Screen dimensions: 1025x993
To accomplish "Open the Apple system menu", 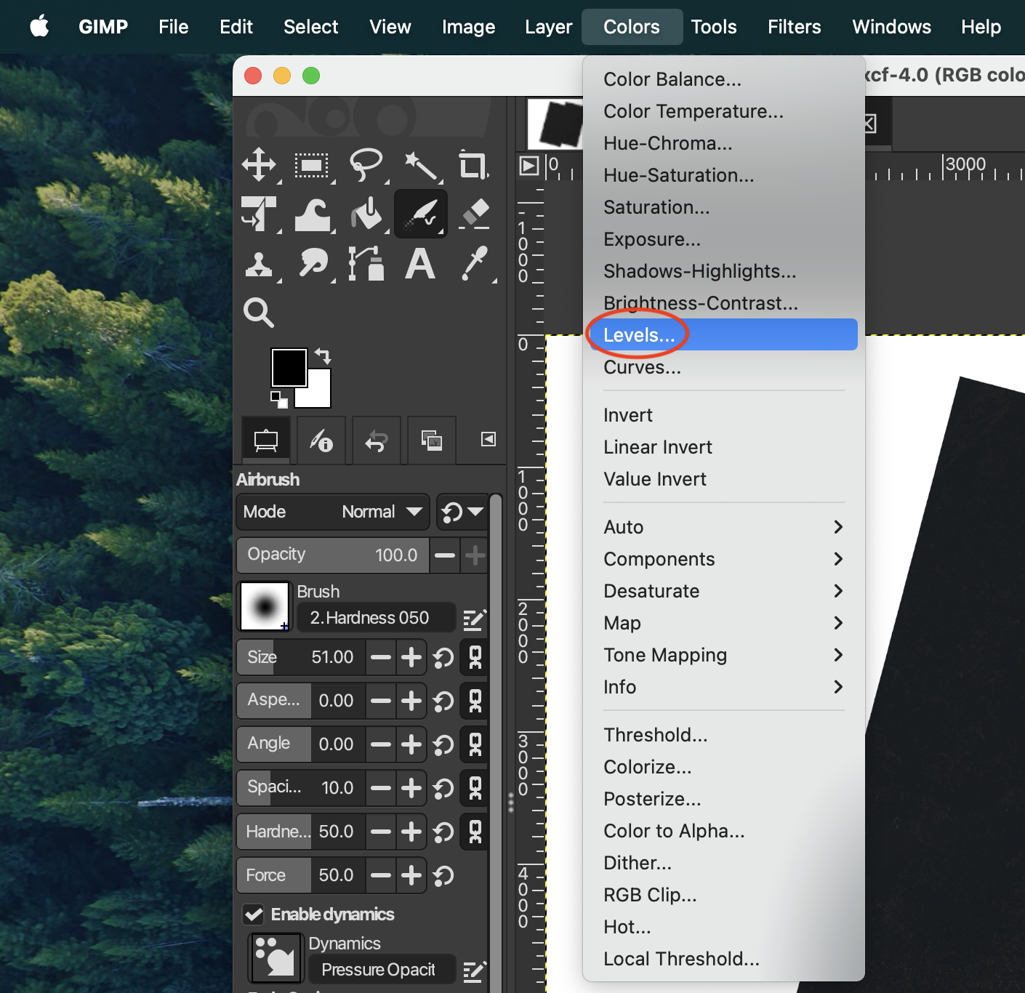I will [39, 27].
